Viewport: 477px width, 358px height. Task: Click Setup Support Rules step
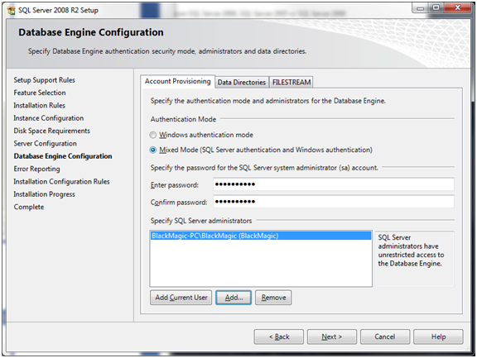[44, 80]
